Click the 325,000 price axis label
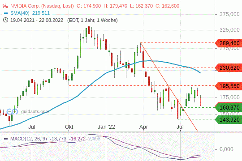This screenshot has width=242, height=161. (229, 30)
